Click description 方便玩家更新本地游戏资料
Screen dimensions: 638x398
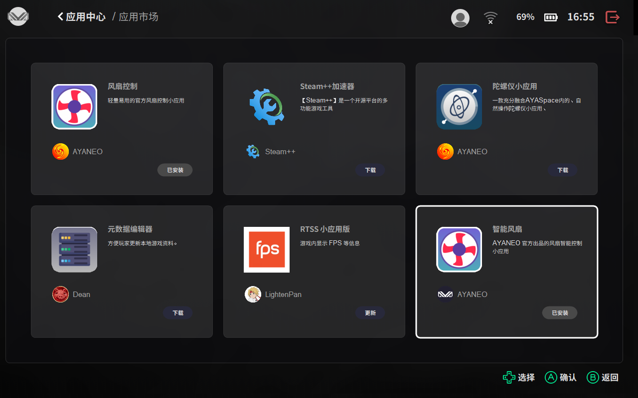(143, 243)
